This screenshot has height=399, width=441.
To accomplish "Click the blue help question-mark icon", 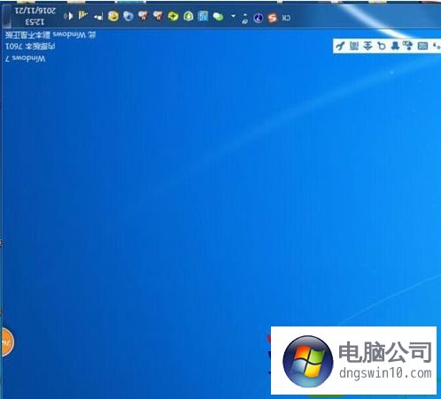I will tap(259, 19).
